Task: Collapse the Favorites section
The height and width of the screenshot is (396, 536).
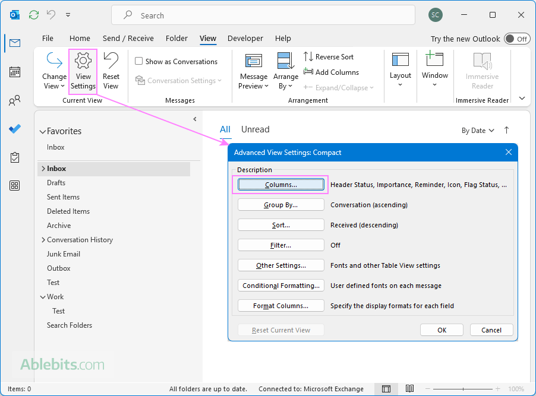Action: point(43,132)
